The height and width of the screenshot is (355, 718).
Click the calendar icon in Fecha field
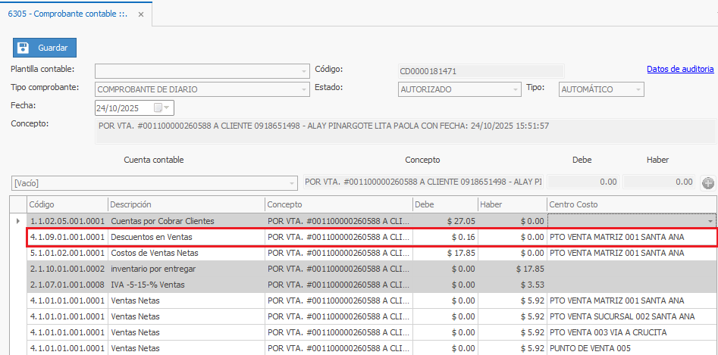tap(158, 107)
